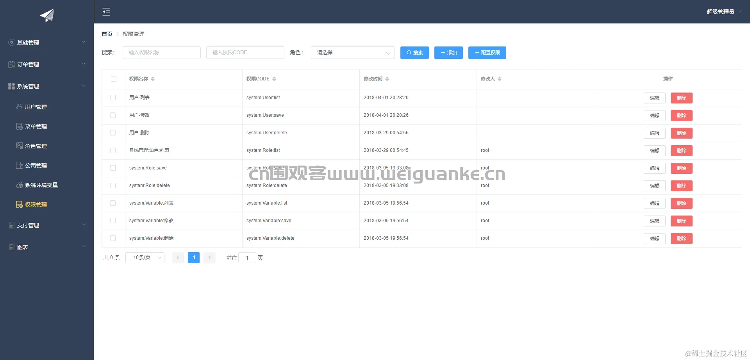
Task: Open 菜单管理 menu item
Action: coord(47,126)
